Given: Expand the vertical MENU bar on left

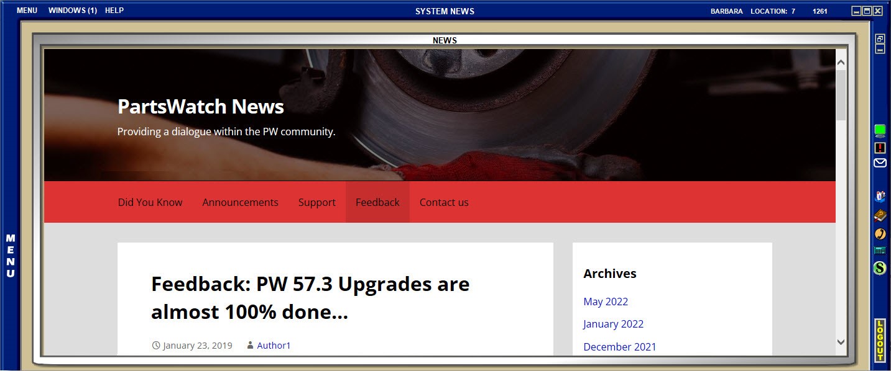Looking at the screenshot, I should (x=10, y=256).
